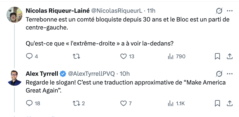Reply to Nicolas Riqueur-Lainé's tweet
This screenshot has width=239, height=117.
pos(30,56)
